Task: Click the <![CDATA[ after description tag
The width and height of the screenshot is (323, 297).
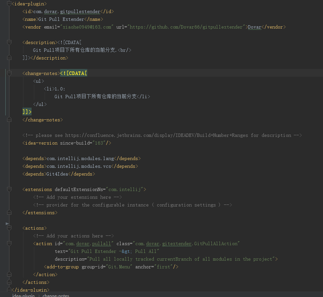Action: [70, 42]
